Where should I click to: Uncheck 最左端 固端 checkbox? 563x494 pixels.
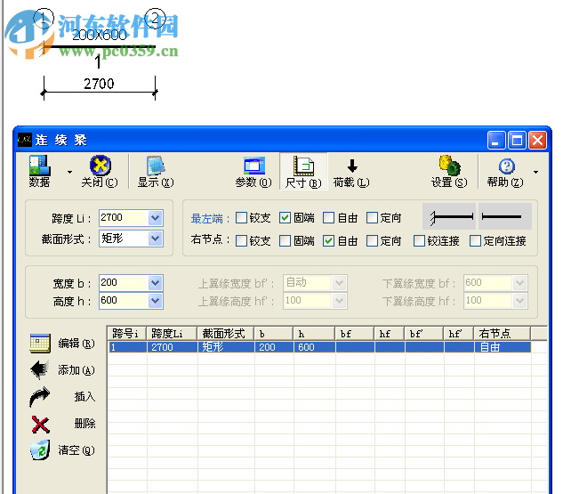[285, 218]
